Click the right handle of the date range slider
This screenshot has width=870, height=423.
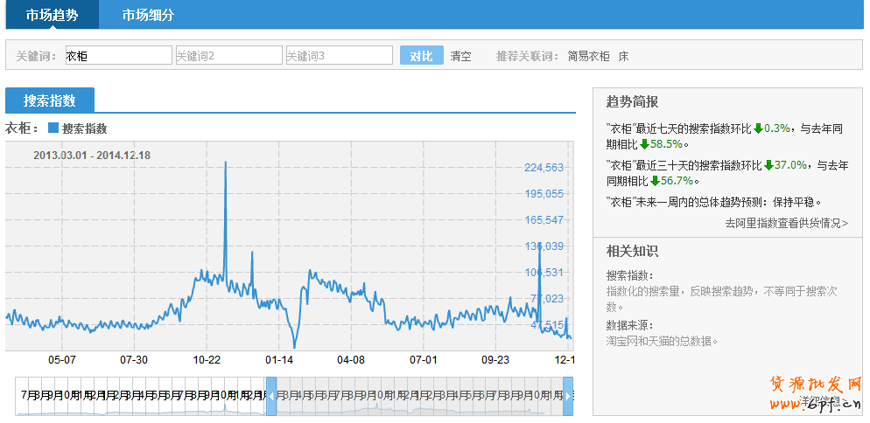568,396
